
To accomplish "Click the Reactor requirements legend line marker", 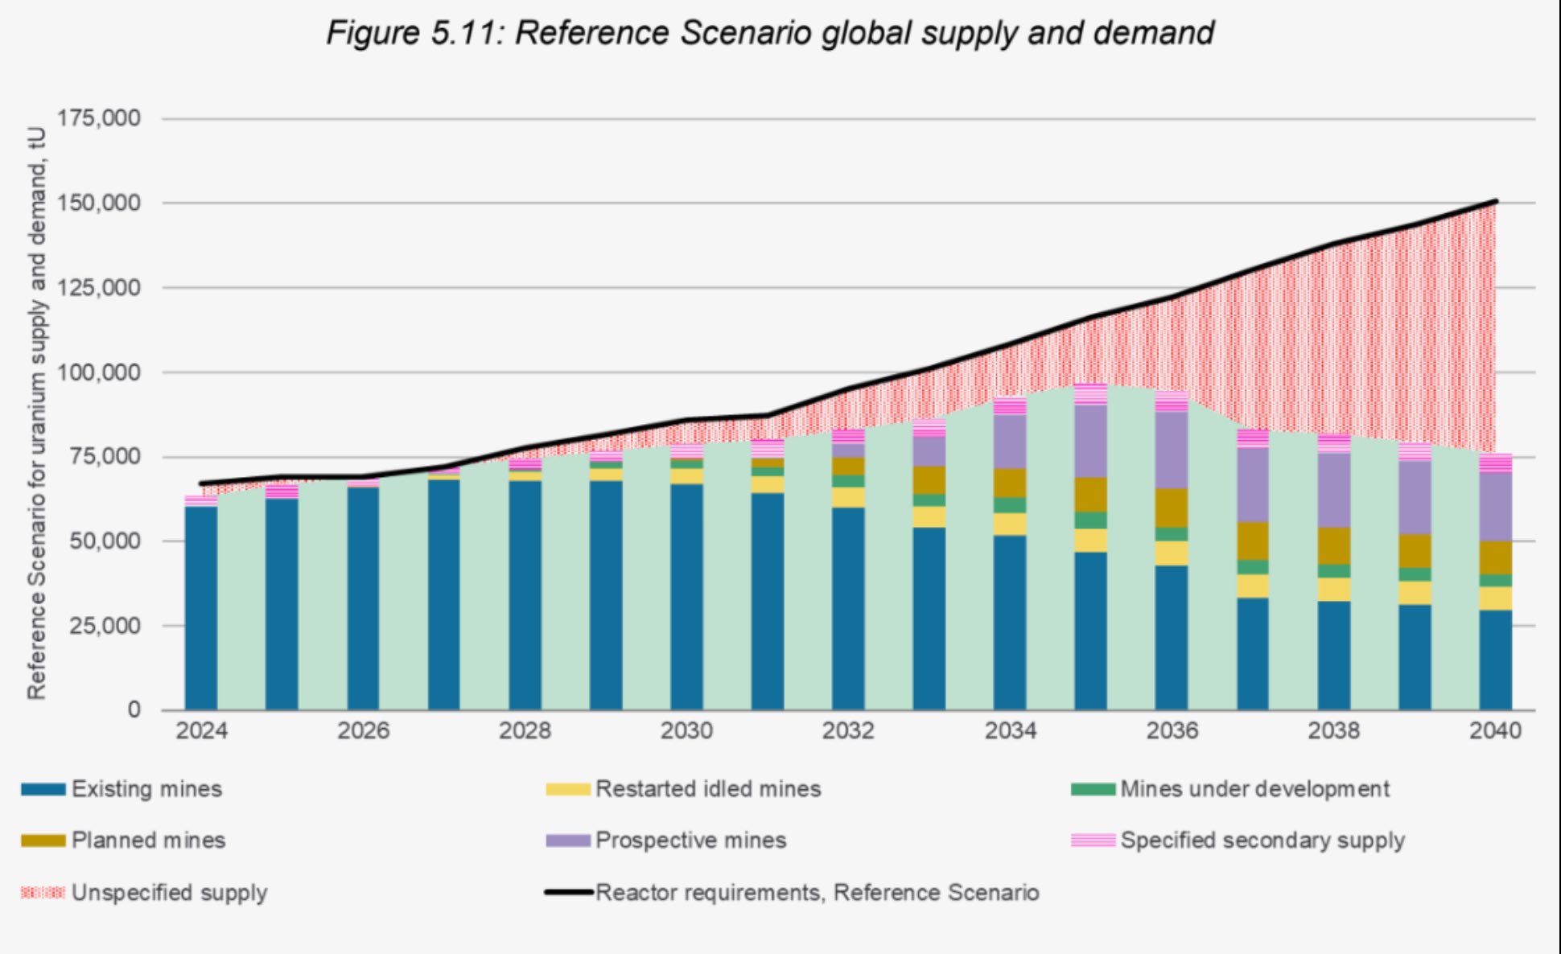I will 567,893.
